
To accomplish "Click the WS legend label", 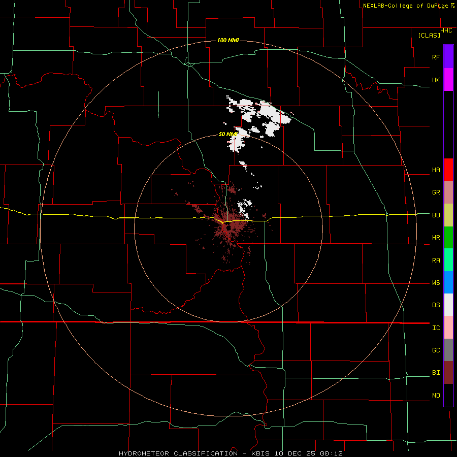I will click(436, 283).
